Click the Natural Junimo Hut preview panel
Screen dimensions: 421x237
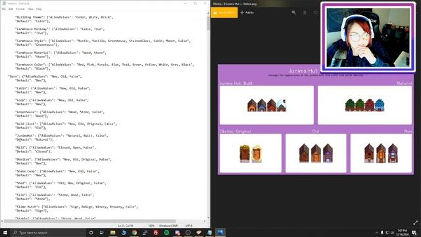[x=364, y=105]
